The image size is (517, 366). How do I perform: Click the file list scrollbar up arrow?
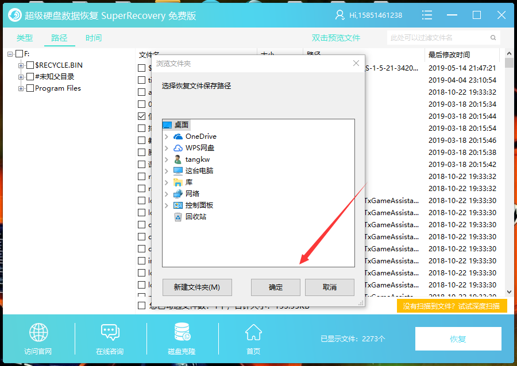[x=509, y=53]
